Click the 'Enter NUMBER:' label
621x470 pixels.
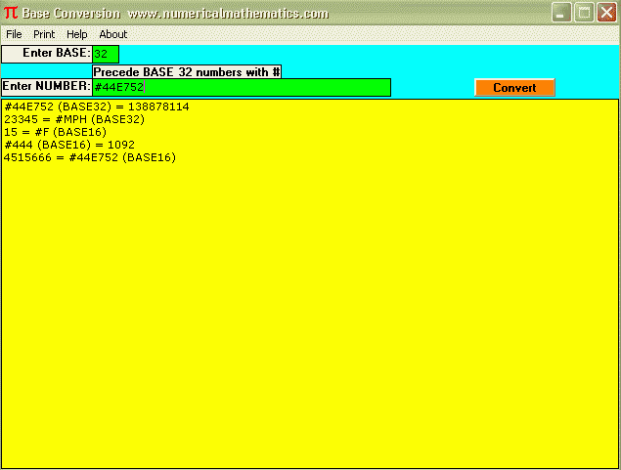tap(47, 87)
